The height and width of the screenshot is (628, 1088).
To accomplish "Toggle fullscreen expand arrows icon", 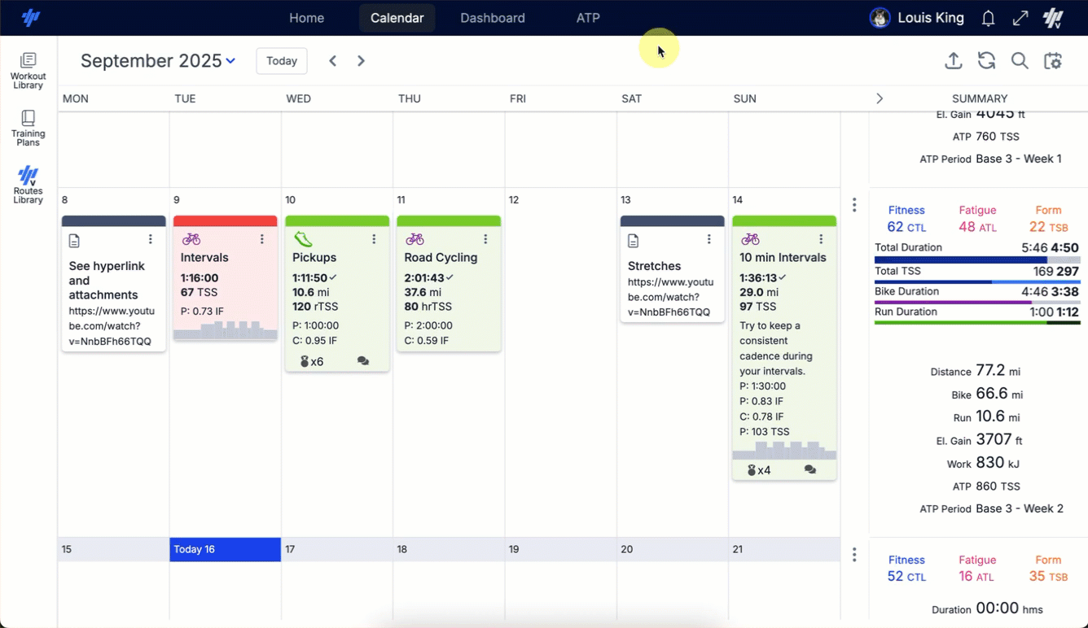I will pyautogui.click(x=1020, y=18).
